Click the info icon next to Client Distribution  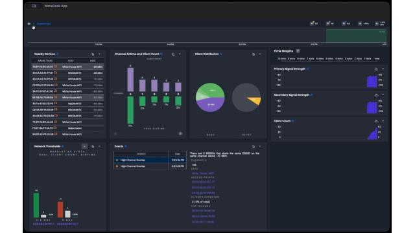(x=221, y=54)
